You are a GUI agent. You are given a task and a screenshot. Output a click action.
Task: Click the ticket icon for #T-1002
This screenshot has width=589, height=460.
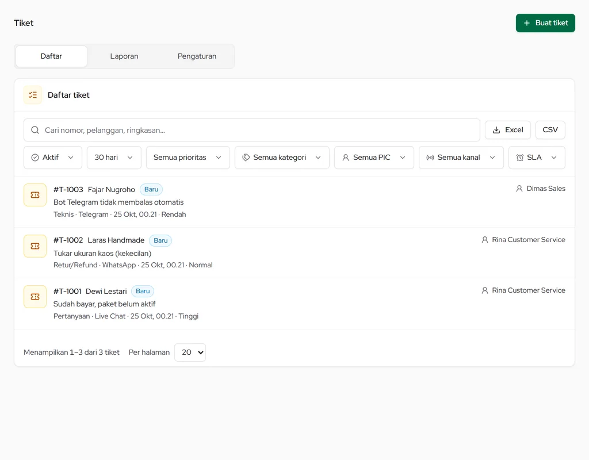click(35, 246)
